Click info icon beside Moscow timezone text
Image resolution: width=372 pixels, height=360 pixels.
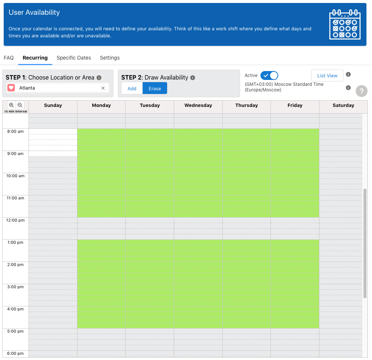[x=348, y=88]
